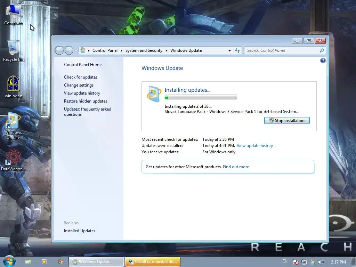Click Restore hidden updates
Image resolution: width=356 pixels, height=267 pixels.
coord(86,101)
